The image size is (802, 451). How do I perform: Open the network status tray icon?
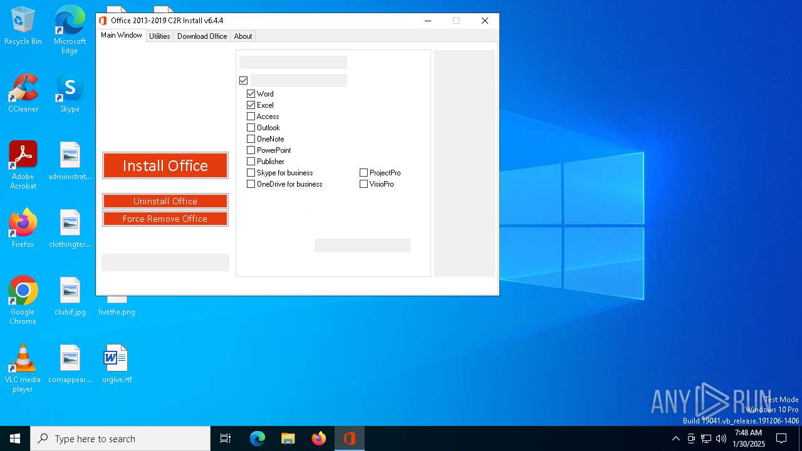click(706, 438)
